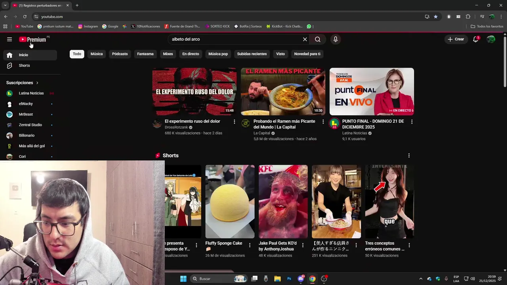Open the account avatar menu
The width and height of the screenshot is (507, 285).
pos(491,39)
